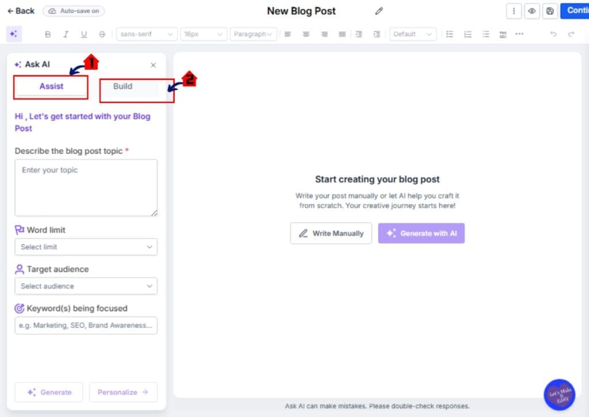Image resolution: width=589 pixels, height=417 pixels.
Task: Apply Italic formatting
Action: coord(66,34)
